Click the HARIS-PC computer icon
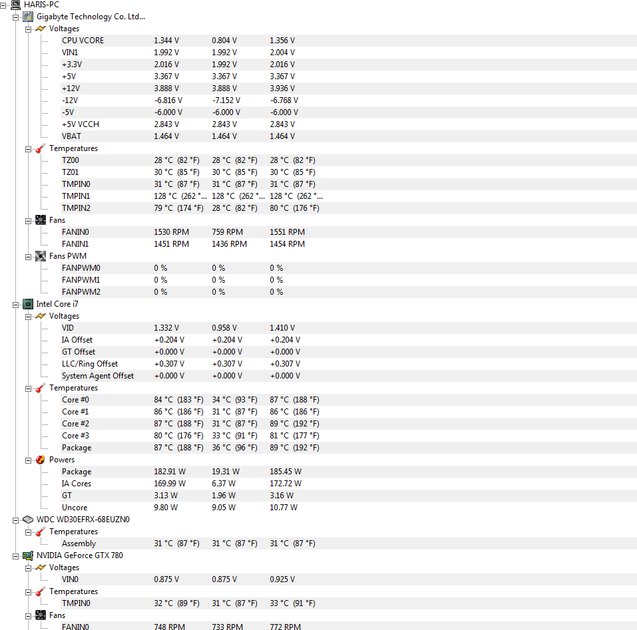This screenshot has width=637, height=630. click(x=15, y=5)
